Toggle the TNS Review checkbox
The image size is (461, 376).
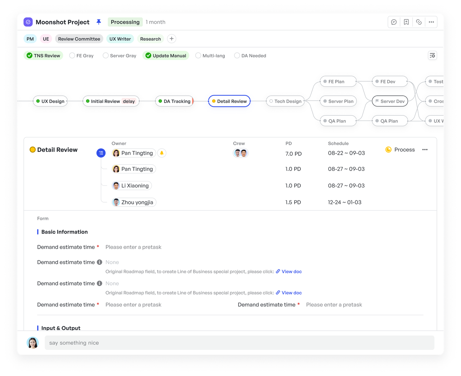(x=30, y=55)
